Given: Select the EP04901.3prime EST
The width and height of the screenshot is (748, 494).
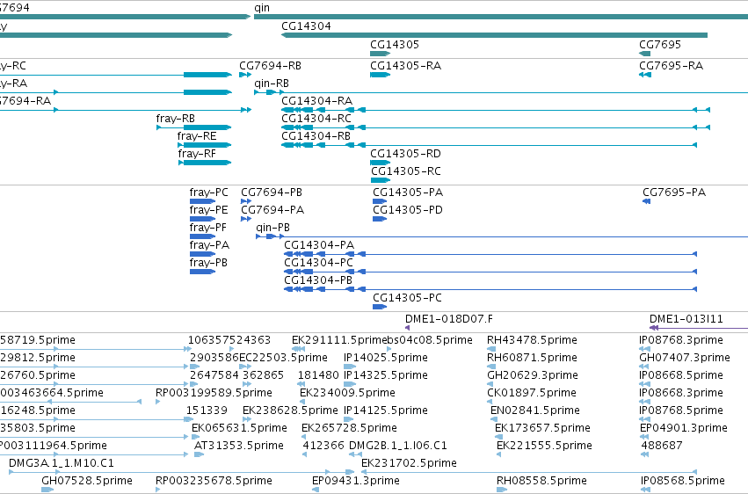Looking at the screenshot, I should tap(644, 437).
